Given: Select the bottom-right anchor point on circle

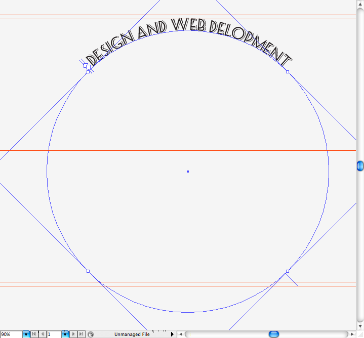Looking at the screenshot, I should (288, 271).
